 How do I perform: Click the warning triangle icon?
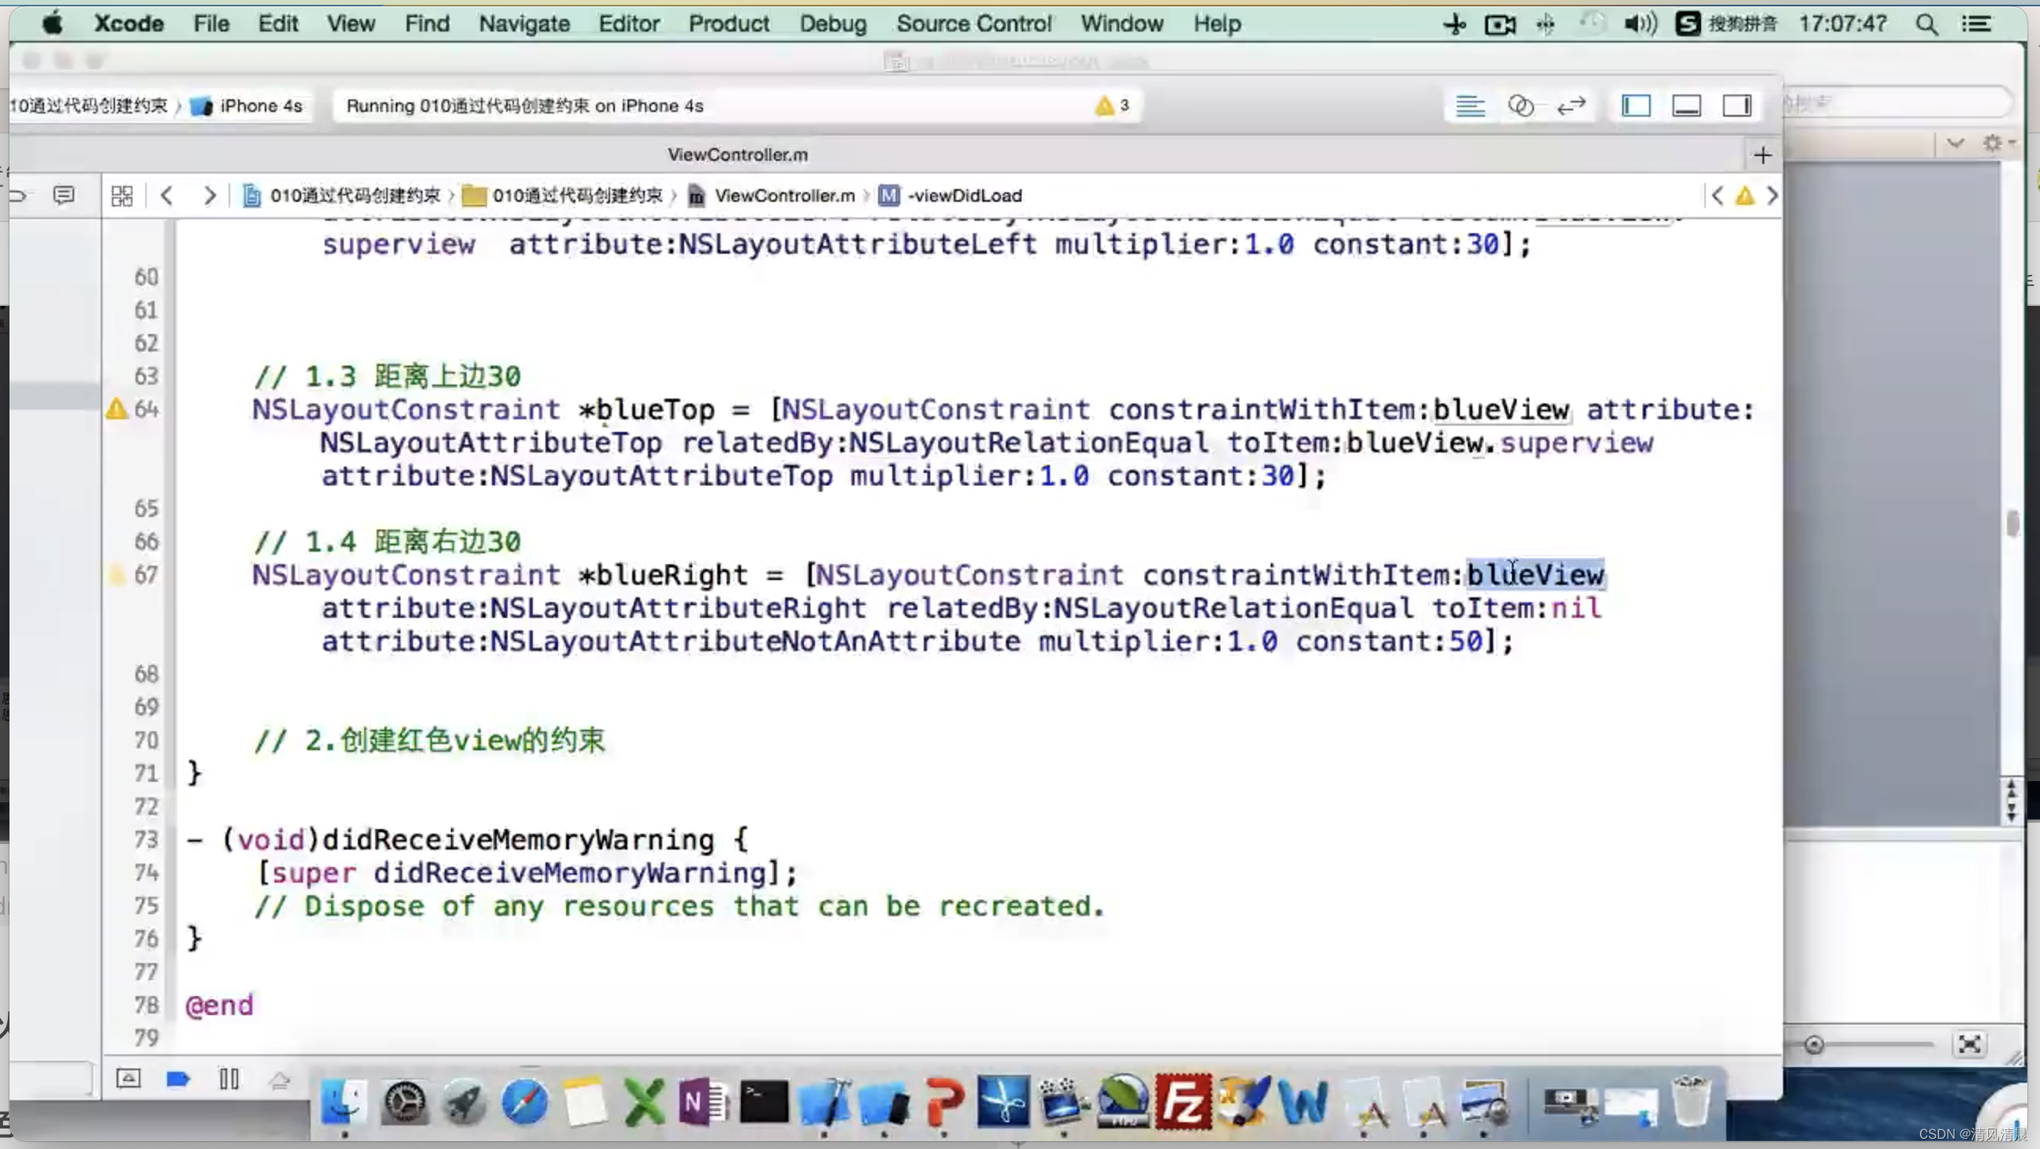[x=1105, y=104]
